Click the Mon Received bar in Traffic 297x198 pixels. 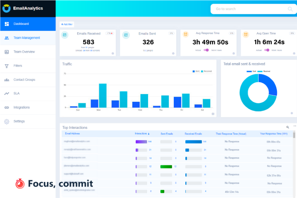pyautogui.click(x=103, y=96)
